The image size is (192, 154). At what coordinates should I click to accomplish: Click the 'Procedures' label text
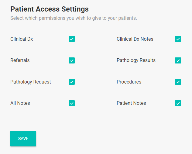[129, 82]
